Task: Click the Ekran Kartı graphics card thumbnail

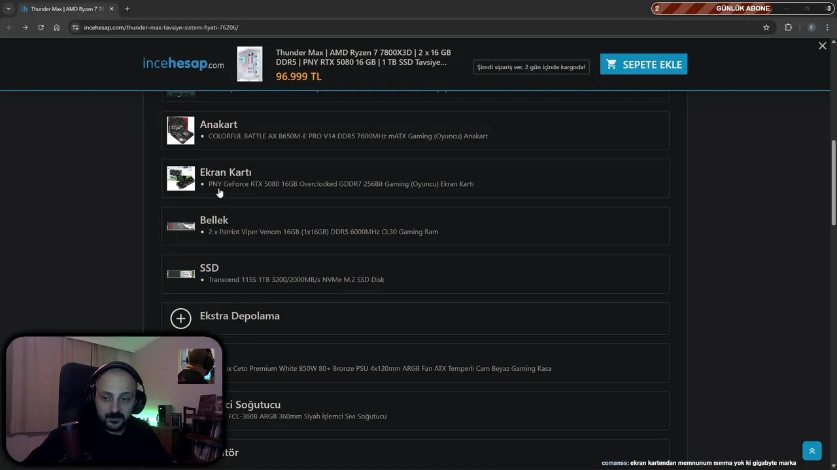Action: coord(180,178)
